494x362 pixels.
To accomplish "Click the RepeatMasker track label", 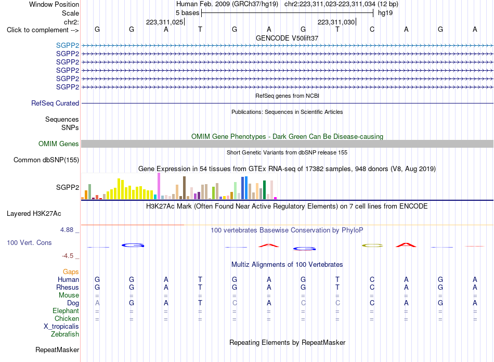I will click(57, 350).
